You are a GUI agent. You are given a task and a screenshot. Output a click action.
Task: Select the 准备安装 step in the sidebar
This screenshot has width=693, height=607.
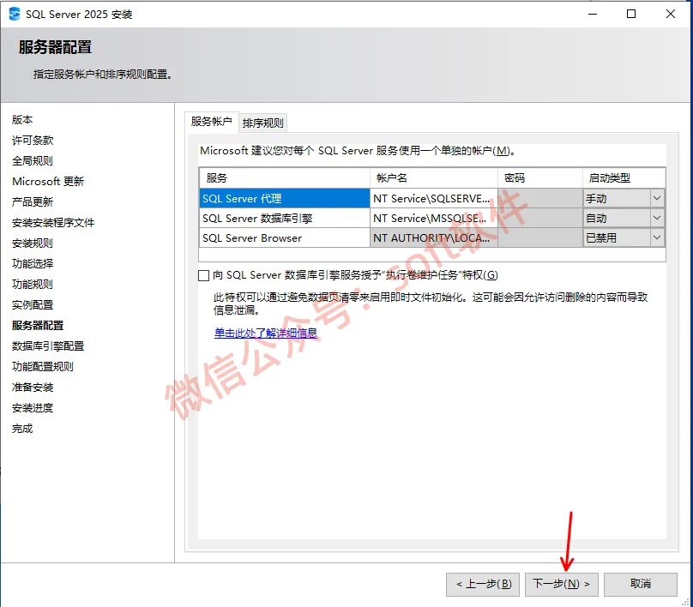(x=33, y=388)
